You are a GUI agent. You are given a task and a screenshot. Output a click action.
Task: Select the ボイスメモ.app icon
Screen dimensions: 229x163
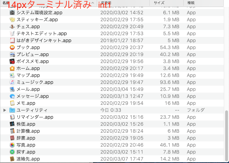point(12,61)
